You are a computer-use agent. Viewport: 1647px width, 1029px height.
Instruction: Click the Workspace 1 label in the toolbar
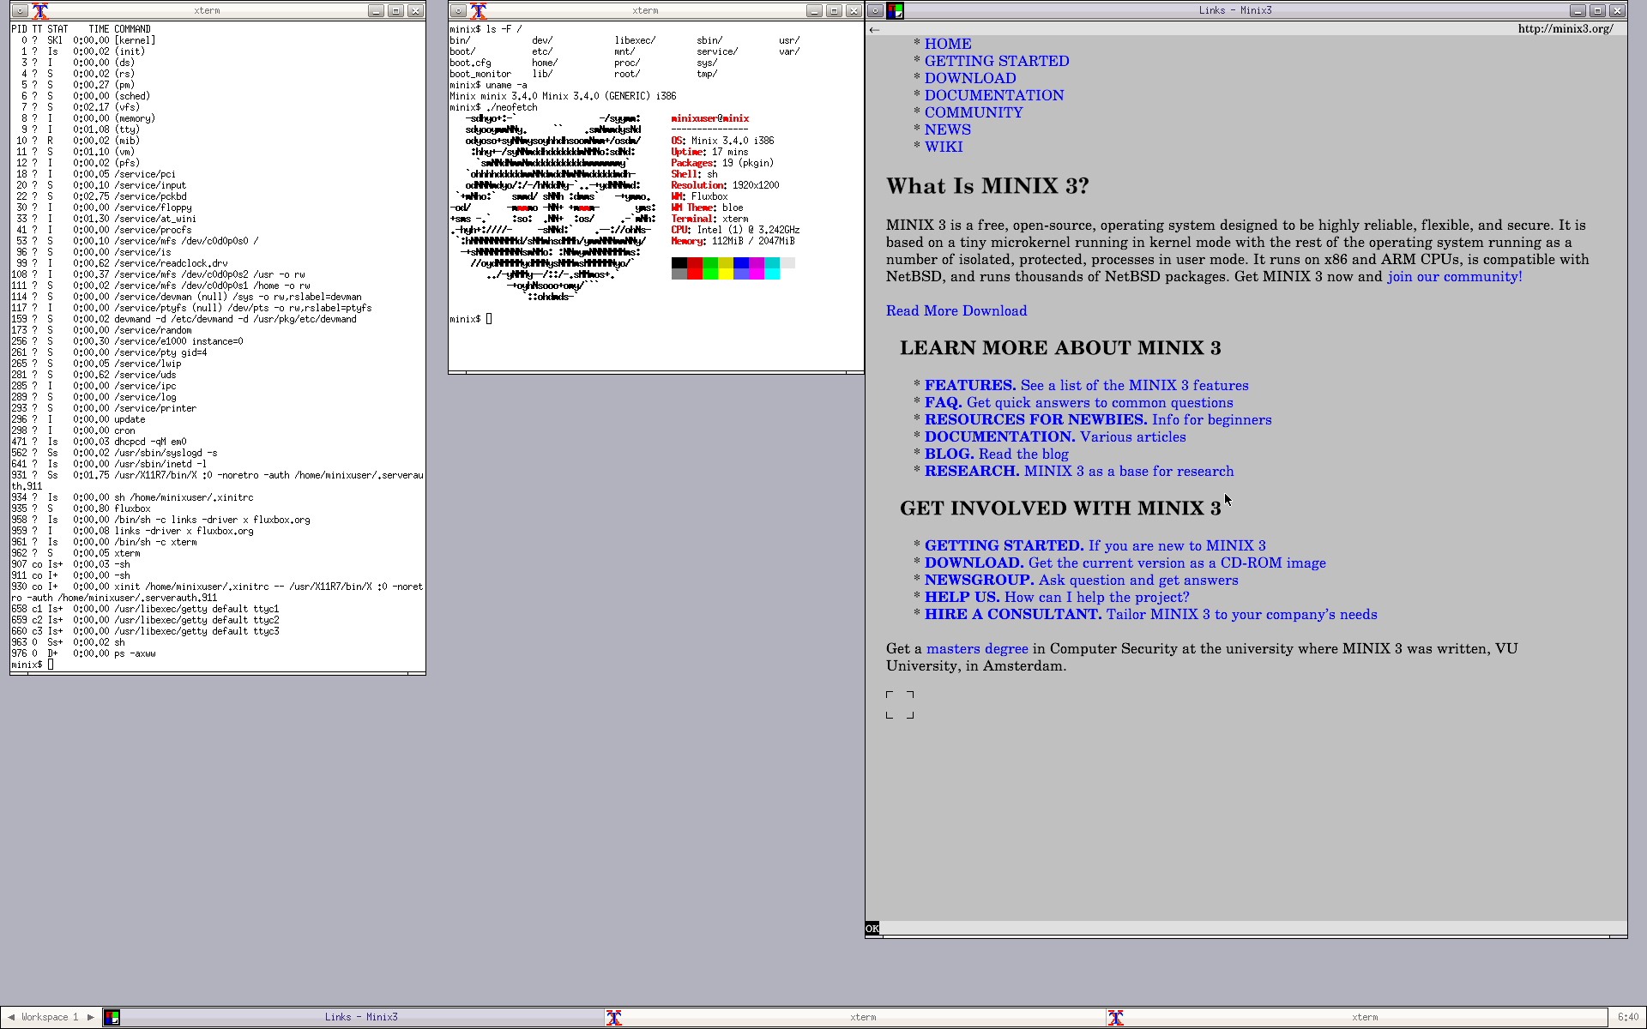click(50, 1017)
